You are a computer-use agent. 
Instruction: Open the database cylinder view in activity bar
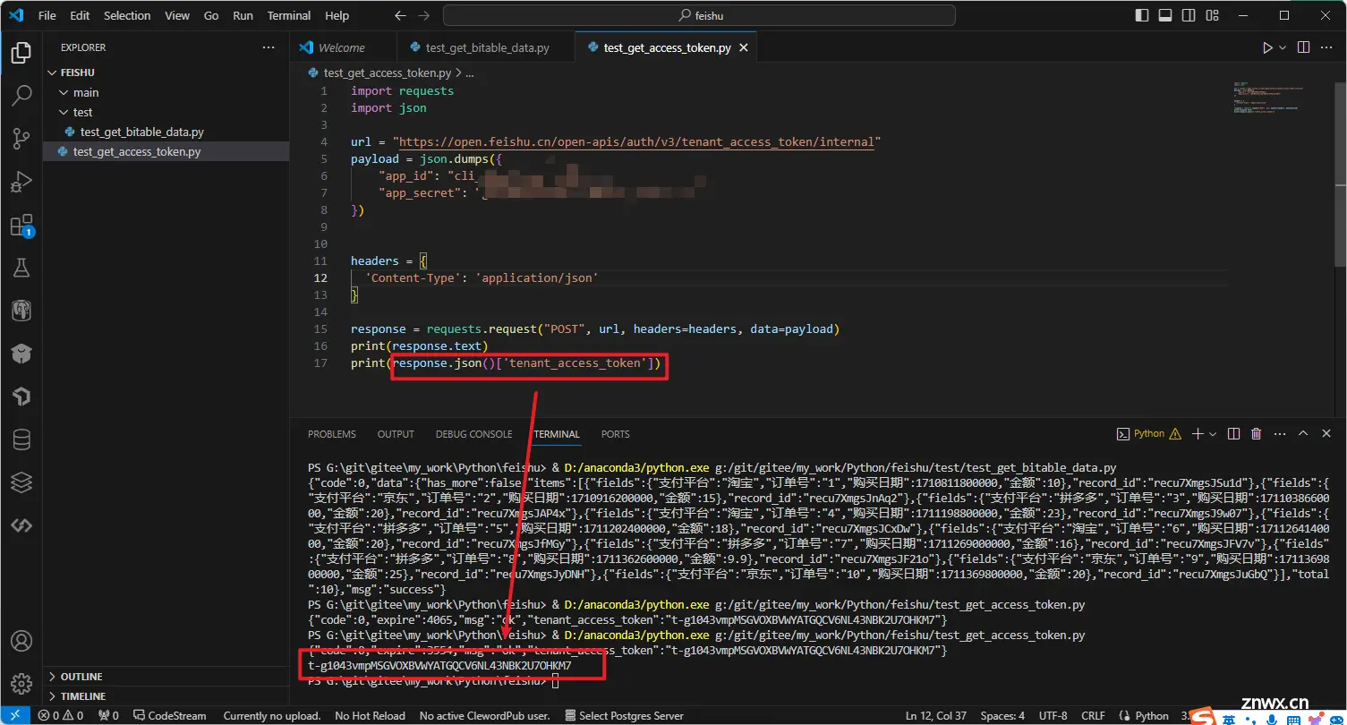click(x=21, y=439)
